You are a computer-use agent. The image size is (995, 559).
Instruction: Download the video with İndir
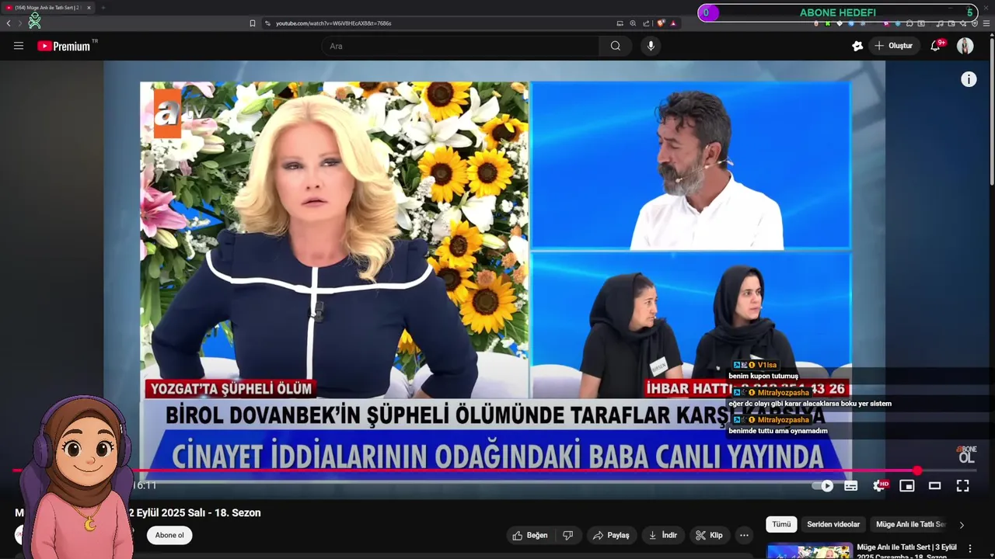[663, 535]
